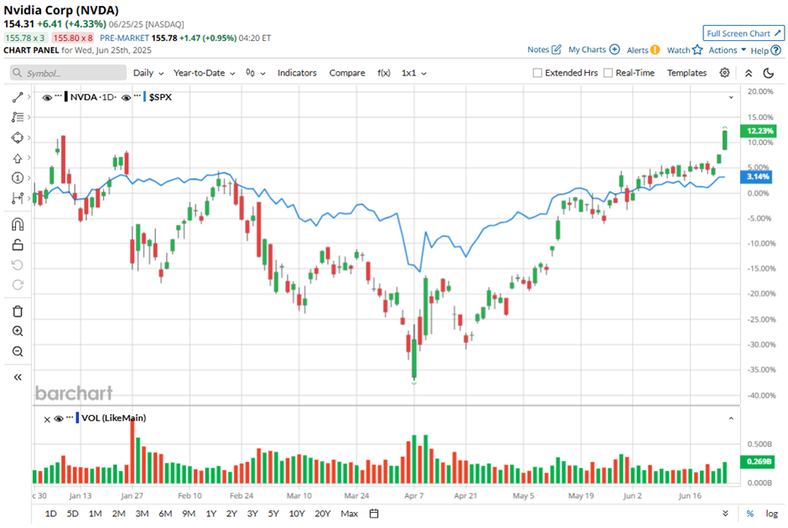Viewport: 788px width, 528px height.
Task: Toggle $SPX comparison visibility
Action: [126, 97]
